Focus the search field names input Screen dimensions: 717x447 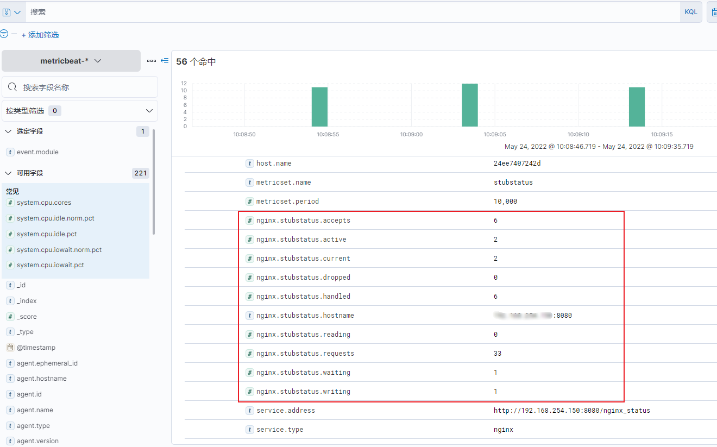click(x=80, y=87)
